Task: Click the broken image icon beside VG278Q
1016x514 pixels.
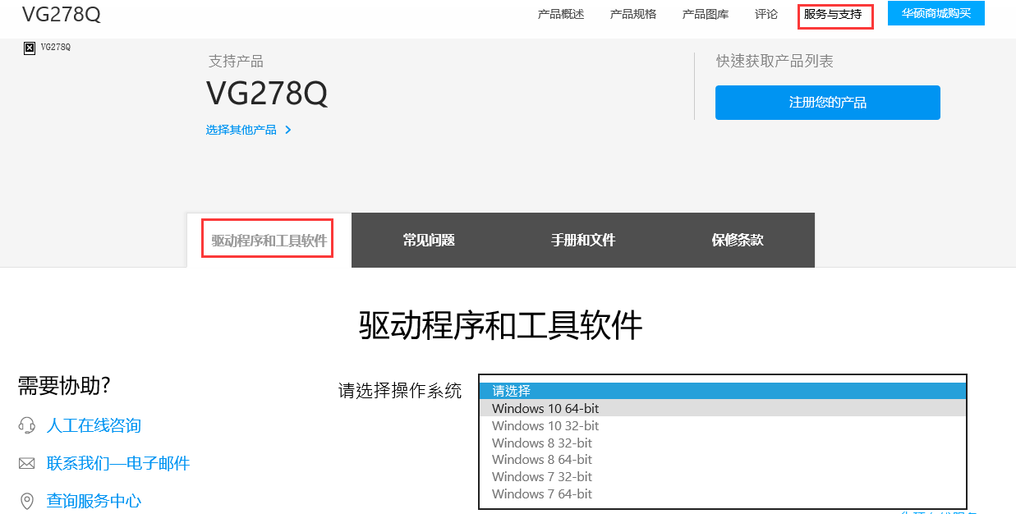Action: point(30,48)
